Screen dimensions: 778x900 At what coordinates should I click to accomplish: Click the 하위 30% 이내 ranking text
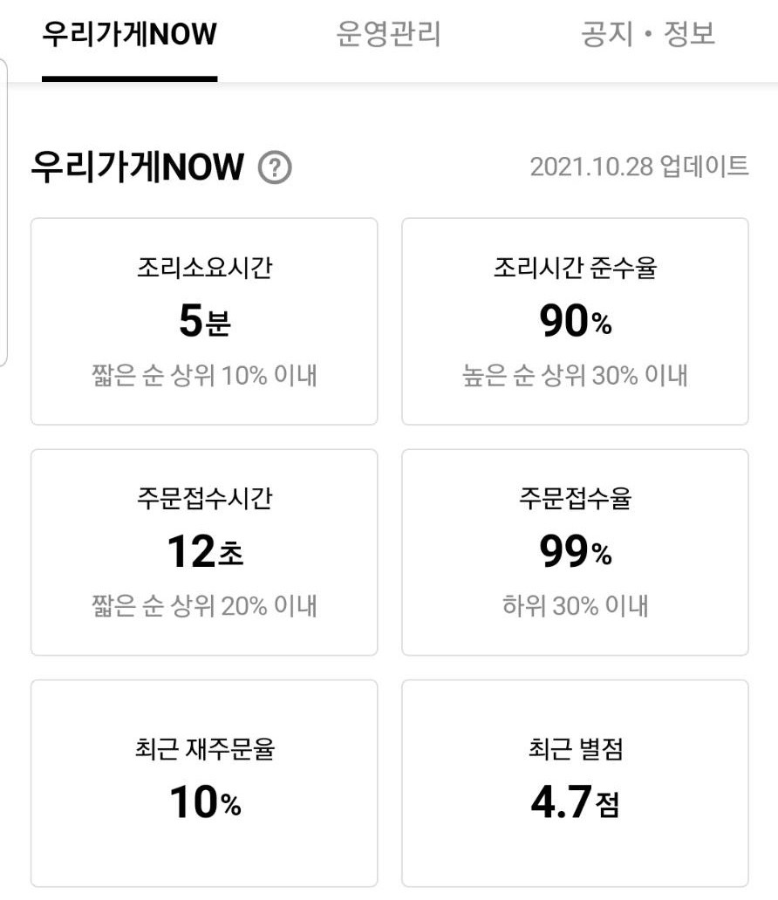pyautogui.click(x=576, y=606)
